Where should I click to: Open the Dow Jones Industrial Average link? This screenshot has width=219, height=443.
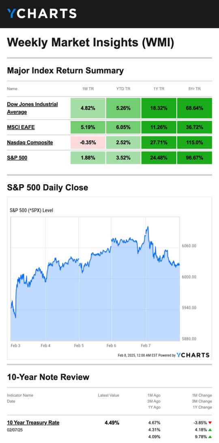point(32,108)
